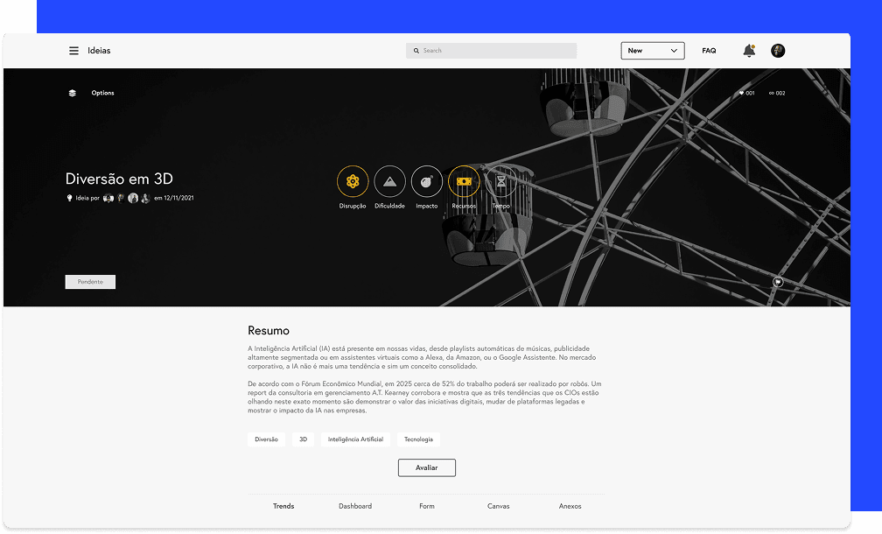Go to the Anexos tab
The height and width of the screenshot is (534, 882).
pyautogui.click(x=570, y=506)
